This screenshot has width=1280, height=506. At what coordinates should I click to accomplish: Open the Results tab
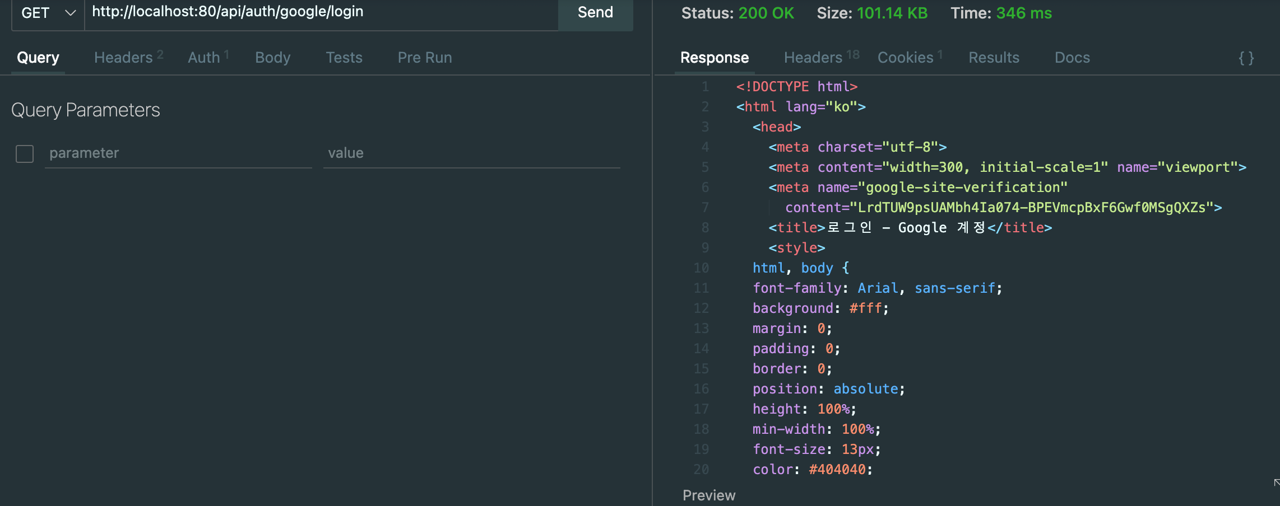point(994,57)
